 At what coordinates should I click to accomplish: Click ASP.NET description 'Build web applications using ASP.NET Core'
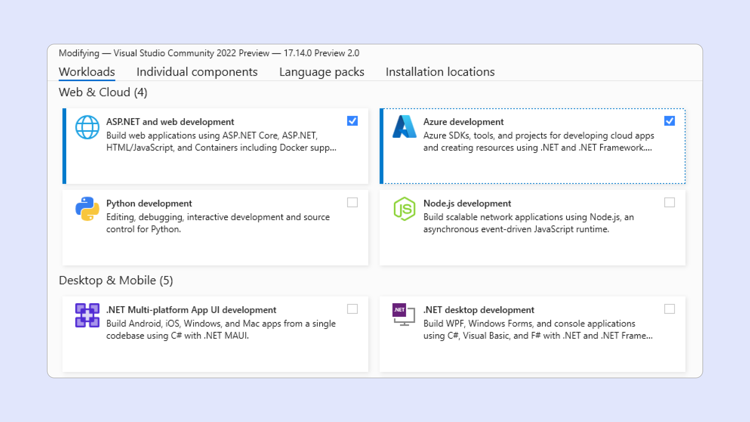[192, 135]
